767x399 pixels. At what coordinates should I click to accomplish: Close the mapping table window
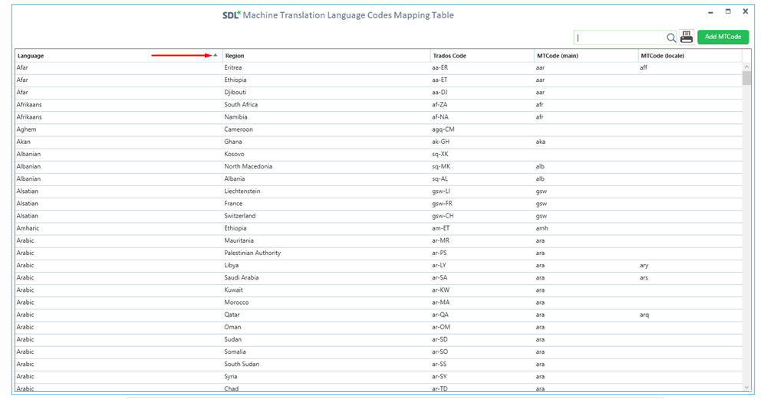click(746, 11)
